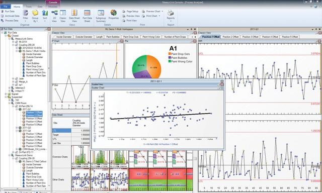322x193 pixels.
Task: Open the Part Data Sheet
Action: 87,16
